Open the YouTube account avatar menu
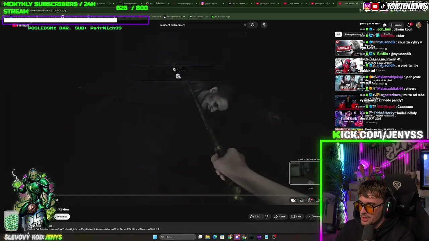This screenshot has width=429, height=241. point(419,25)
